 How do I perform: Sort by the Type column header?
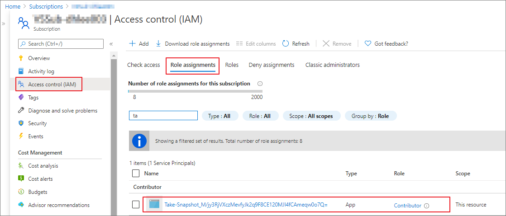(351, 174)
